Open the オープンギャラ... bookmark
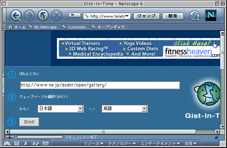Viewport: 227px width, 148px height. [x=110, y=27]
